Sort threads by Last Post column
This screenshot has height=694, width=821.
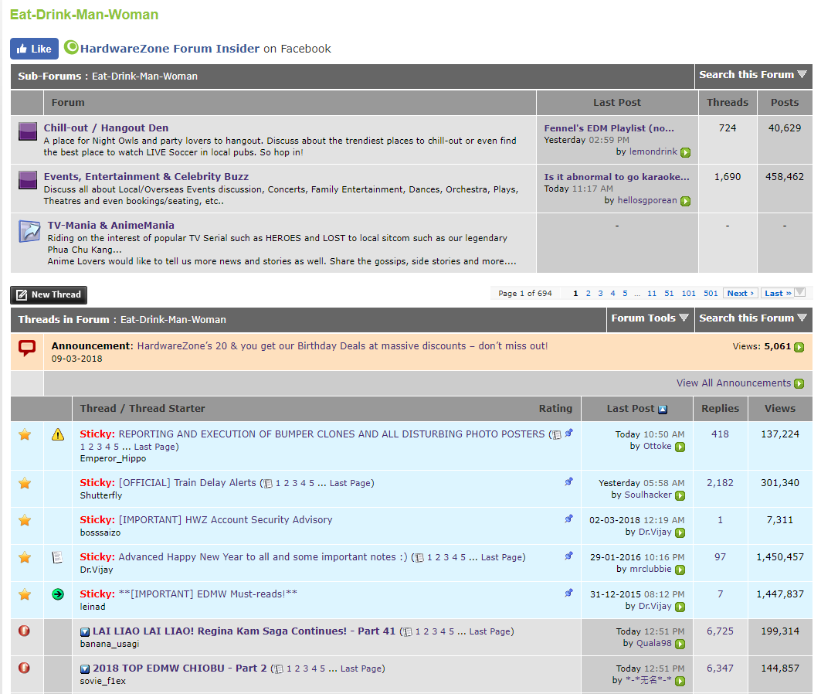630,409
